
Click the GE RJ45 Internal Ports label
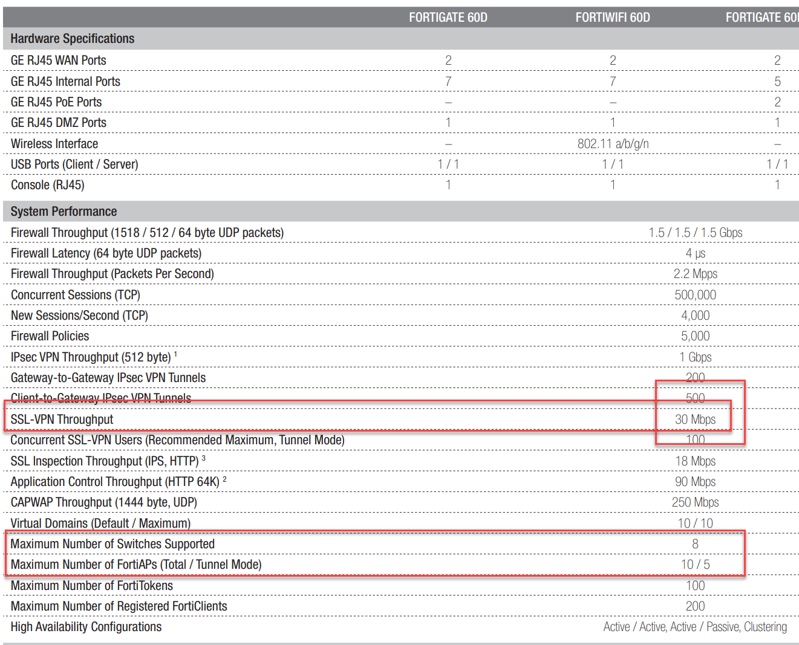coord(65,82)
